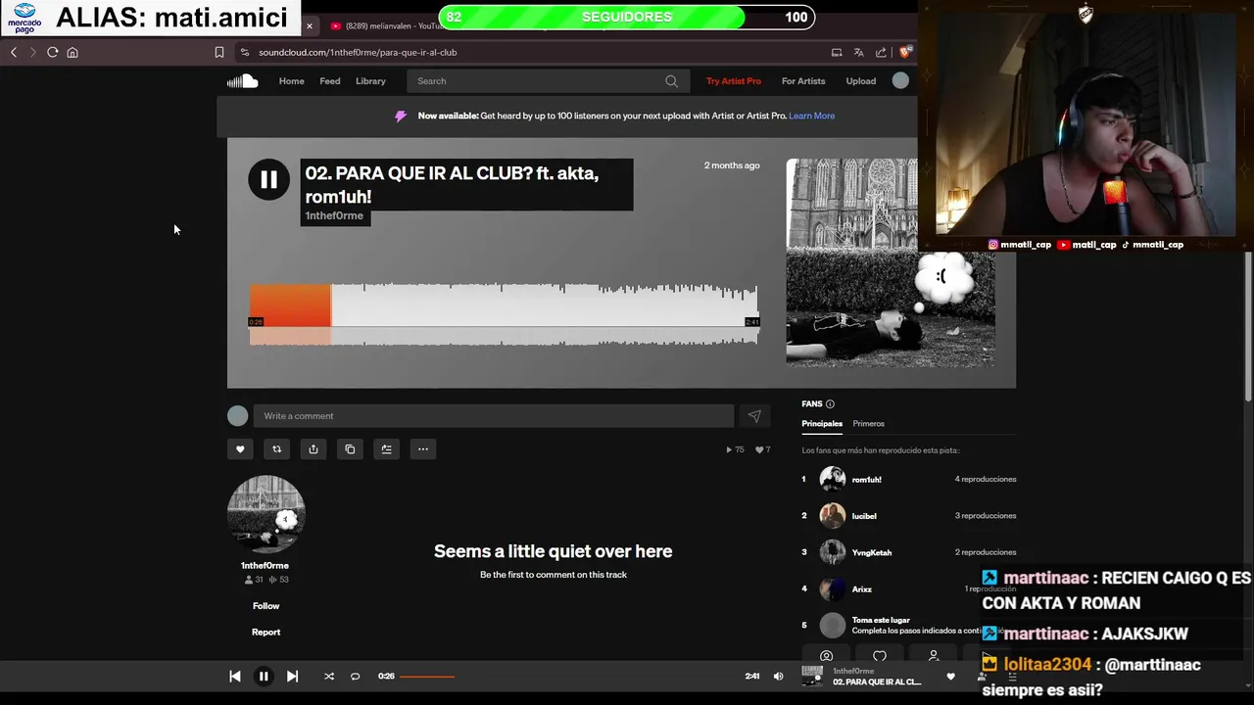
Task: Open Brave Shields icon
Action: (x=904, y=52)
